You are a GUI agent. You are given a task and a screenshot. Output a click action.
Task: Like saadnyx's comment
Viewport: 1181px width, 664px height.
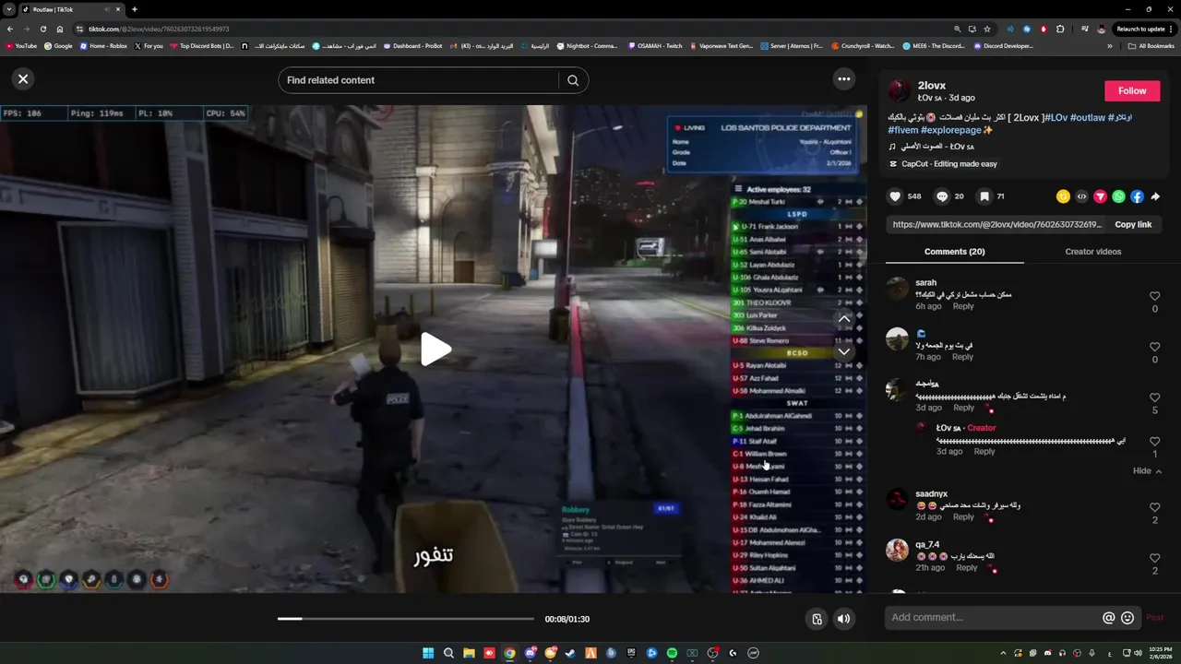[1154, 507]
